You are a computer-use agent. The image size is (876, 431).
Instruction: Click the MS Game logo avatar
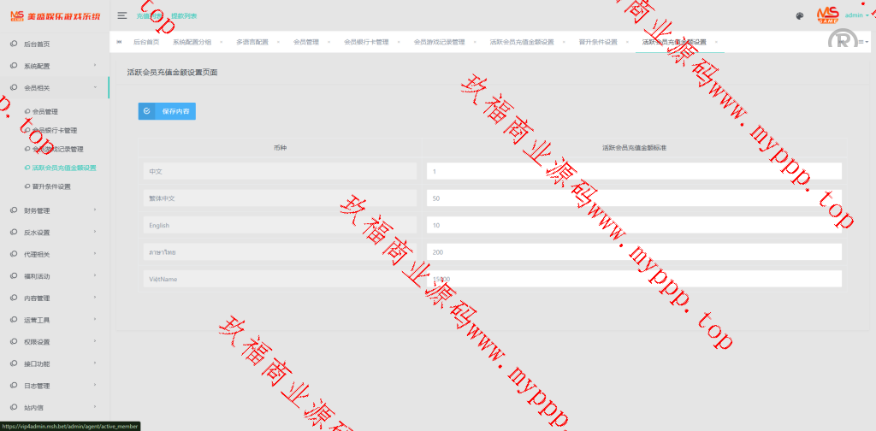tap(827, 15)
